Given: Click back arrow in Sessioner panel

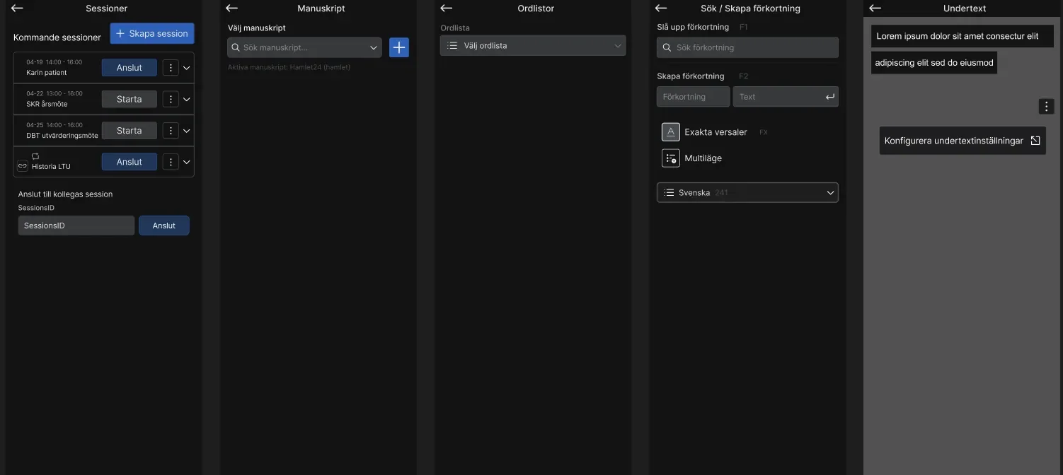Looking at the screenshot, I should [17, 8].
